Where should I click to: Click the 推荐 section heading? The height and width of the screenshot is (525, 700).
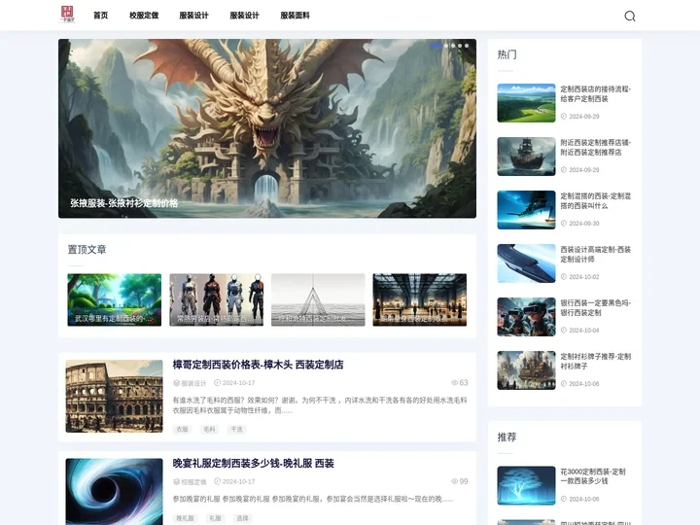[x=507, y=437]
